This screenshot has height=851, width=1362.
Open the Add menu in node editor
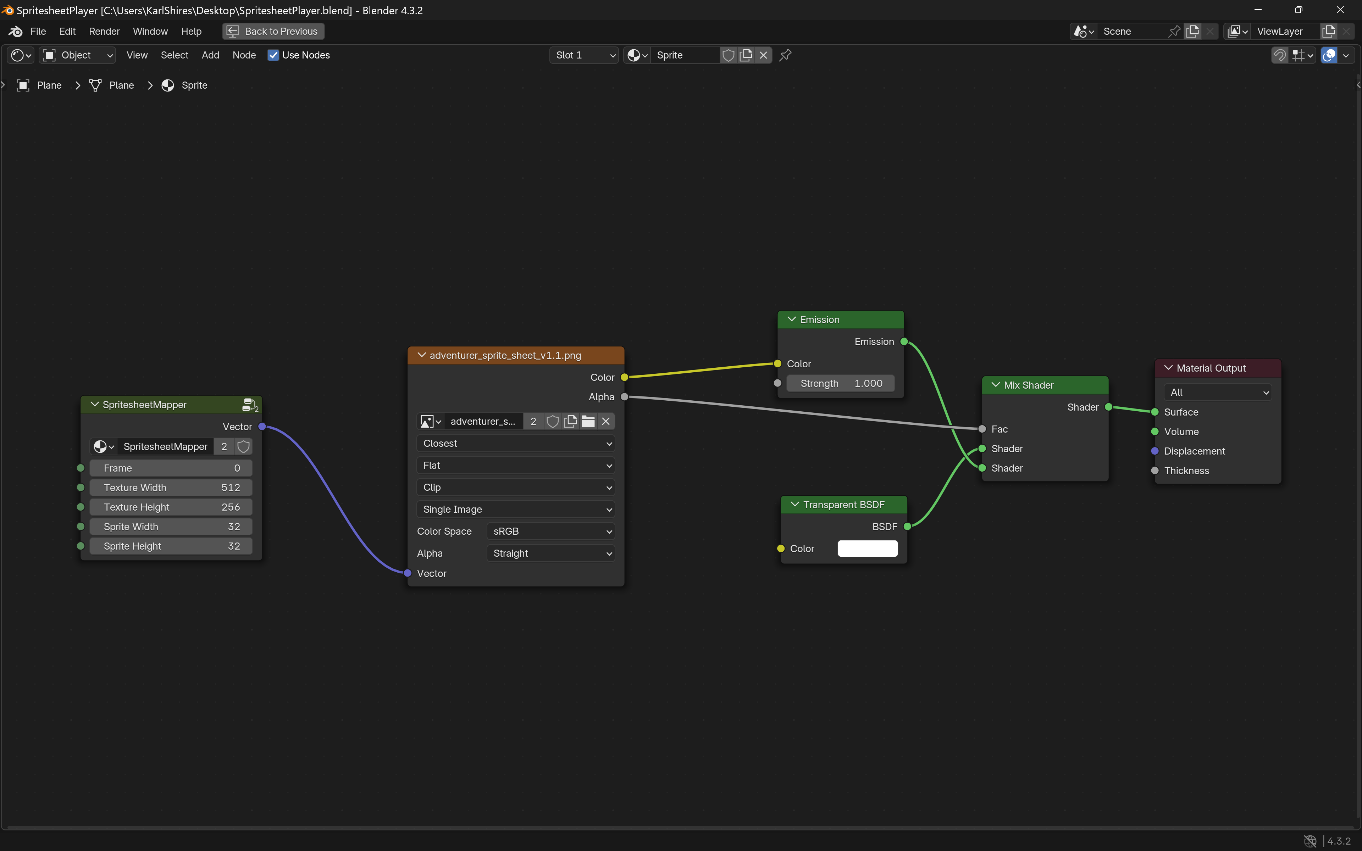click(x=210, y=55)
